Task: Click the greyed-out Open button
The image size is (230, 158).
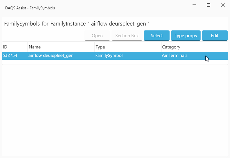Action: 97,36
